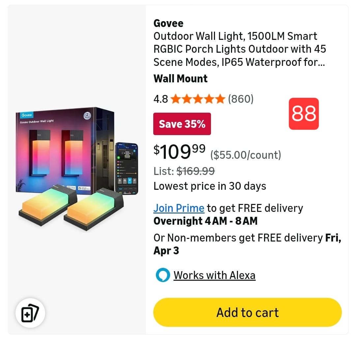Open the Join Prime link
This screenshot has height=342, width=356.
click(179, 208)
